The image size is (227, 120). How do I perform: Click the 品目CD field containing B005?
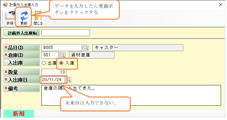click(x=62, y=48)
